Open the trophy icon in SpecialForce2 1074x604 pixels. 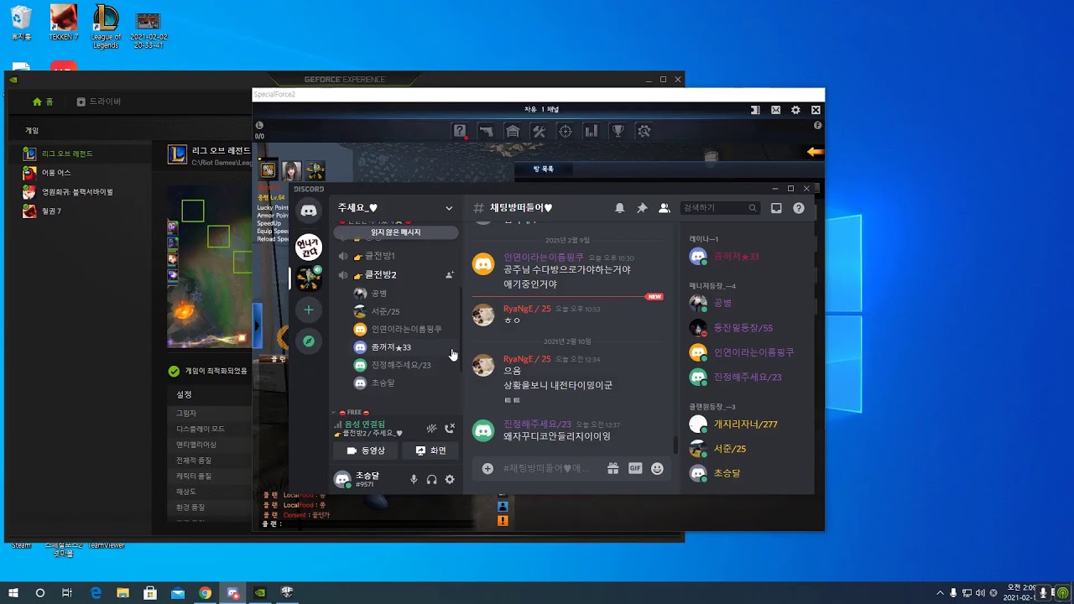click(x=618, y=131)
